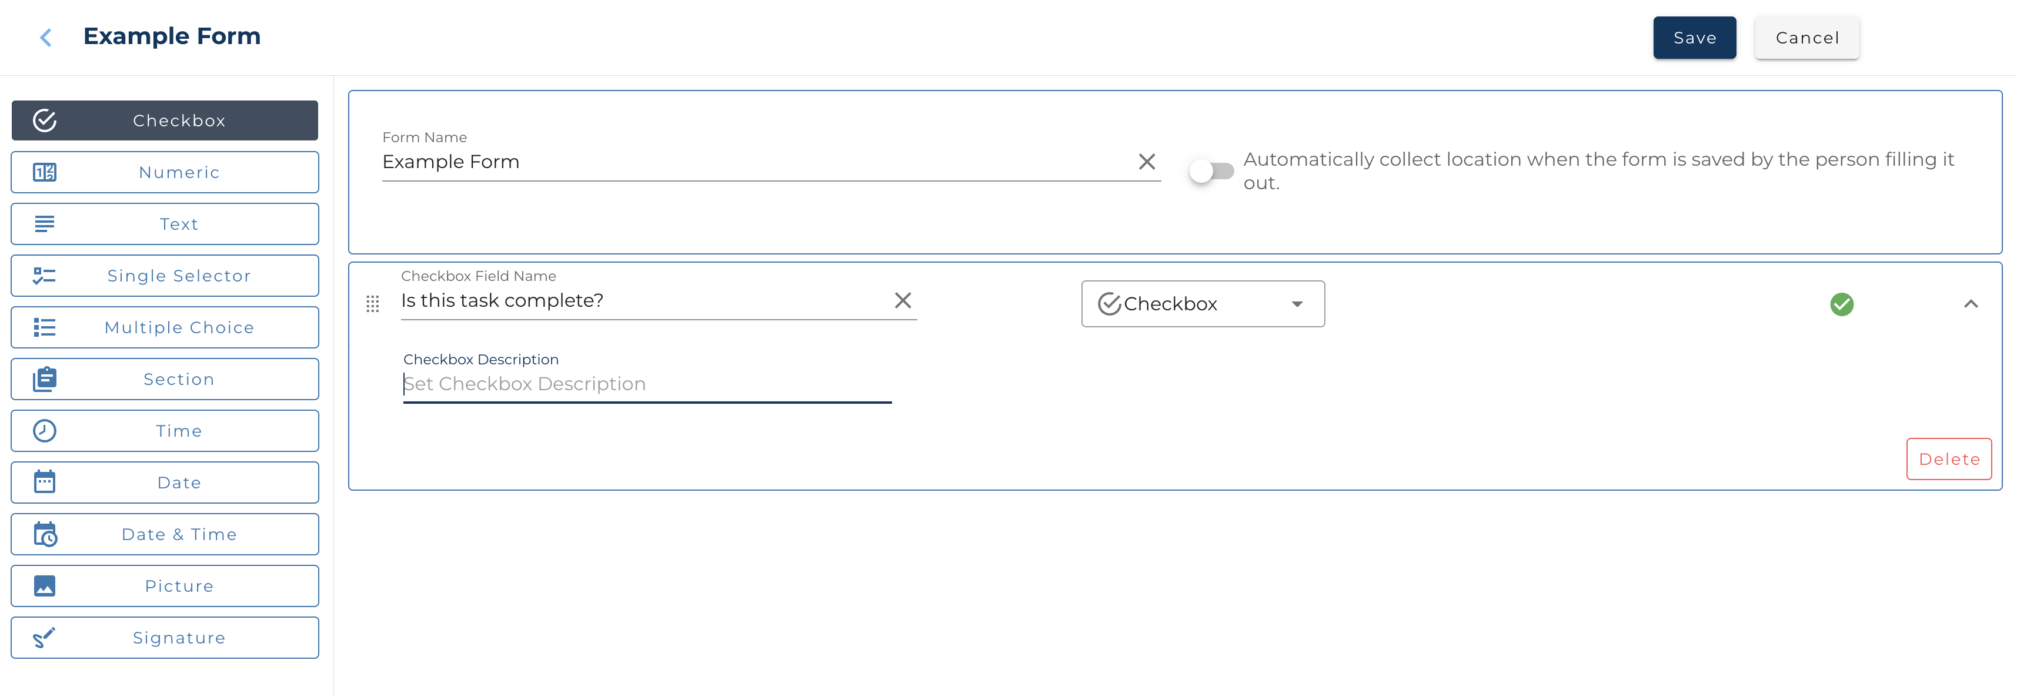
Task: Select the Checkbox field type icon
Action: (x=45, y=120)
